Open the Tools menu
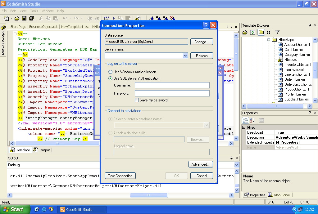The image size is (318, 214). point(34,11)
